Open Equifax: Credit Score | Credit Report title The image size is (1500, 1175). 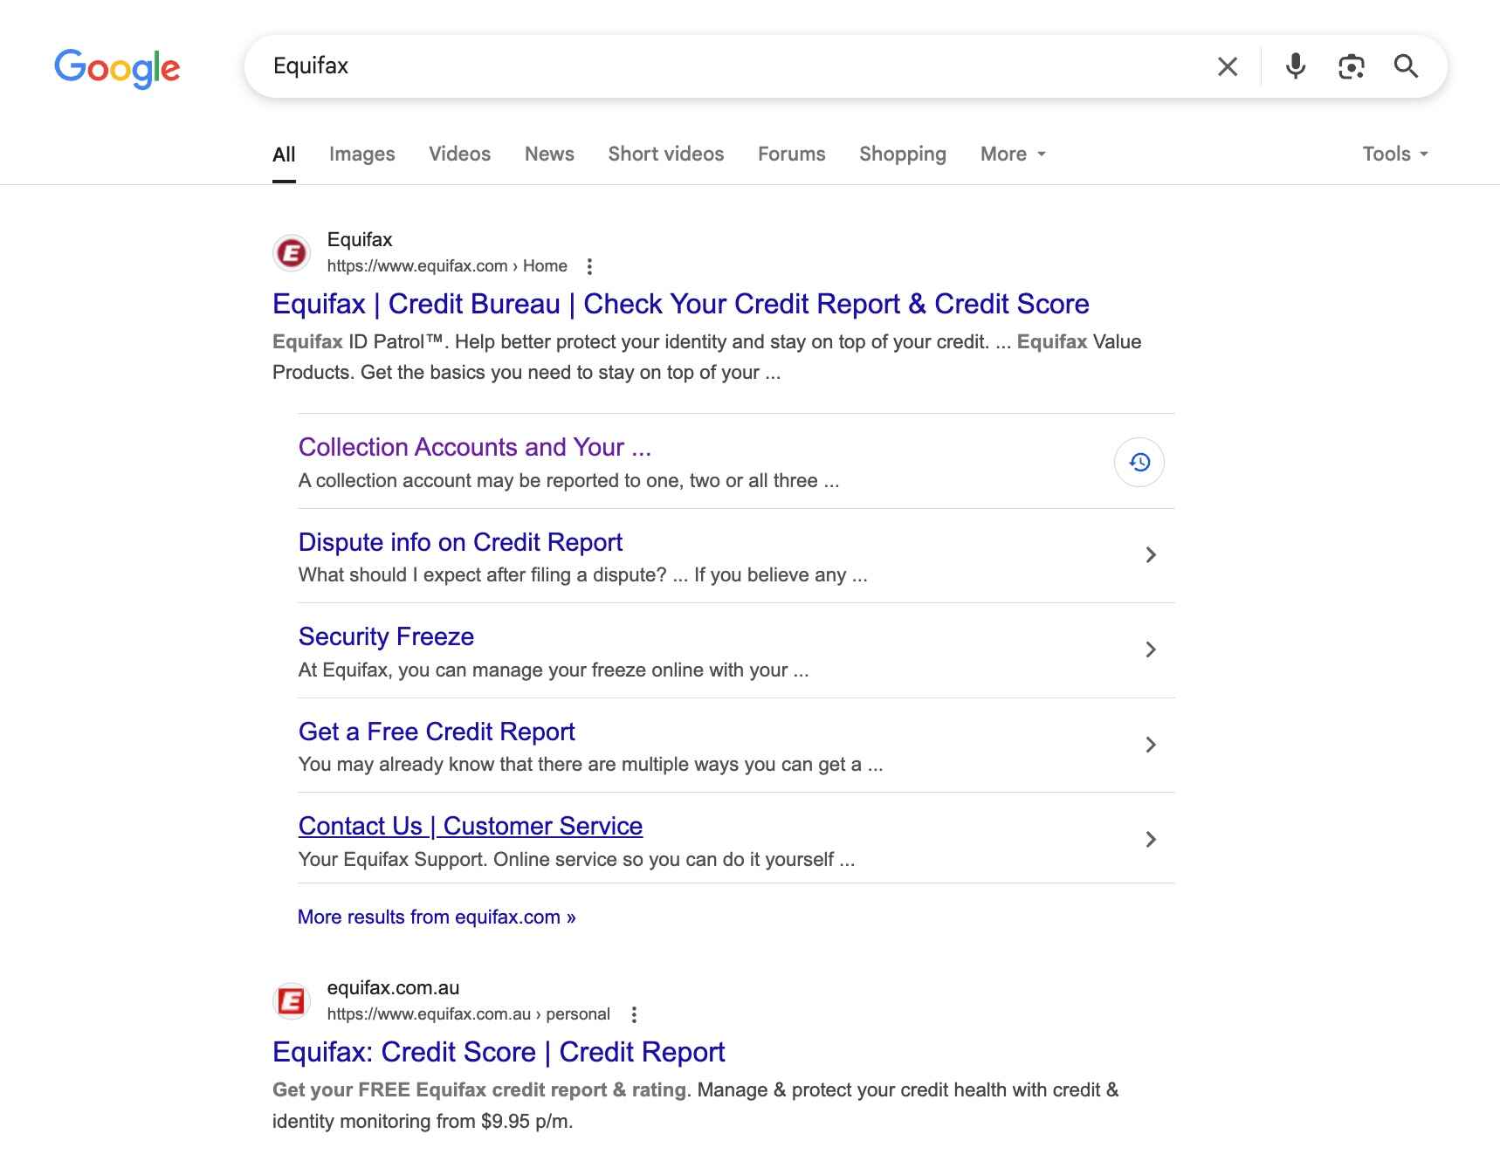coord(499,1052)
